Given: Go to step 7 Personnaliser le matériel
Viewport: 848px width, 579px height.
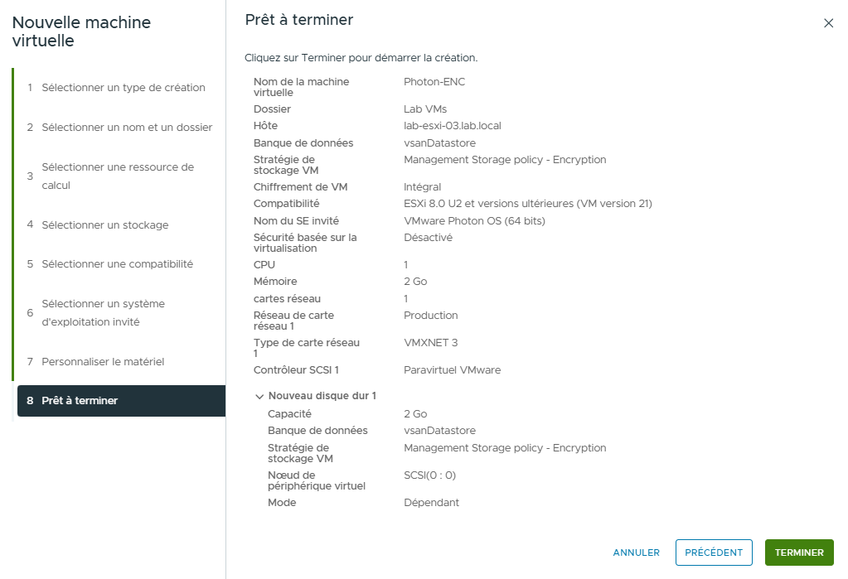Looking at the screenshot, I should (x=103, y=362).
